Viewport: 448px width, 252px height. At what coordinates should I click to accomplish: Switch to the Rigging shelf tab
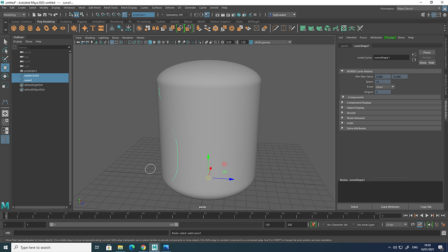point(82,21)
